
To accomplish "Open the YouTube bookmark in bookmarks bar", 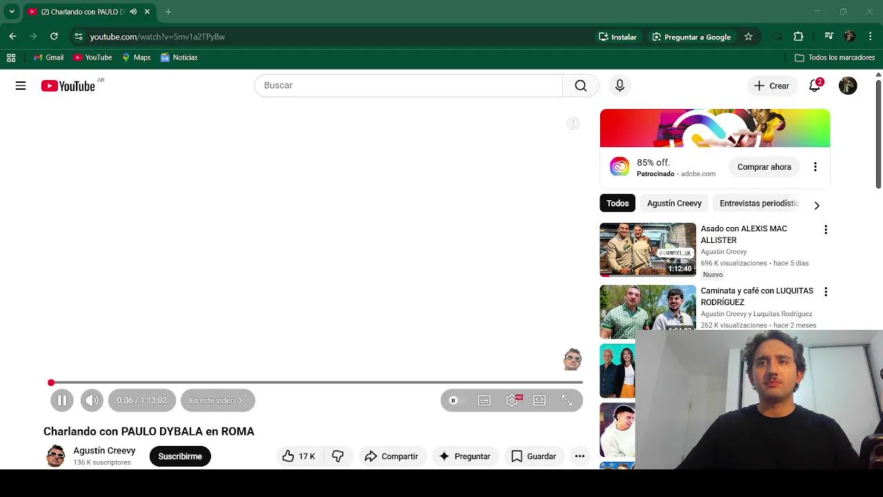I will click(92, 58).
